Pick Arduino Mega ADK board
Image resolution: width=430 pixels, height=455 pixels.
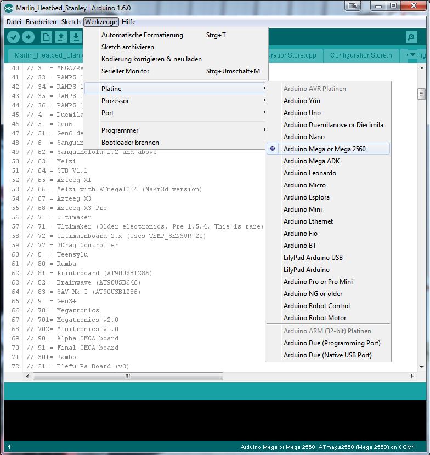(328, 161)
